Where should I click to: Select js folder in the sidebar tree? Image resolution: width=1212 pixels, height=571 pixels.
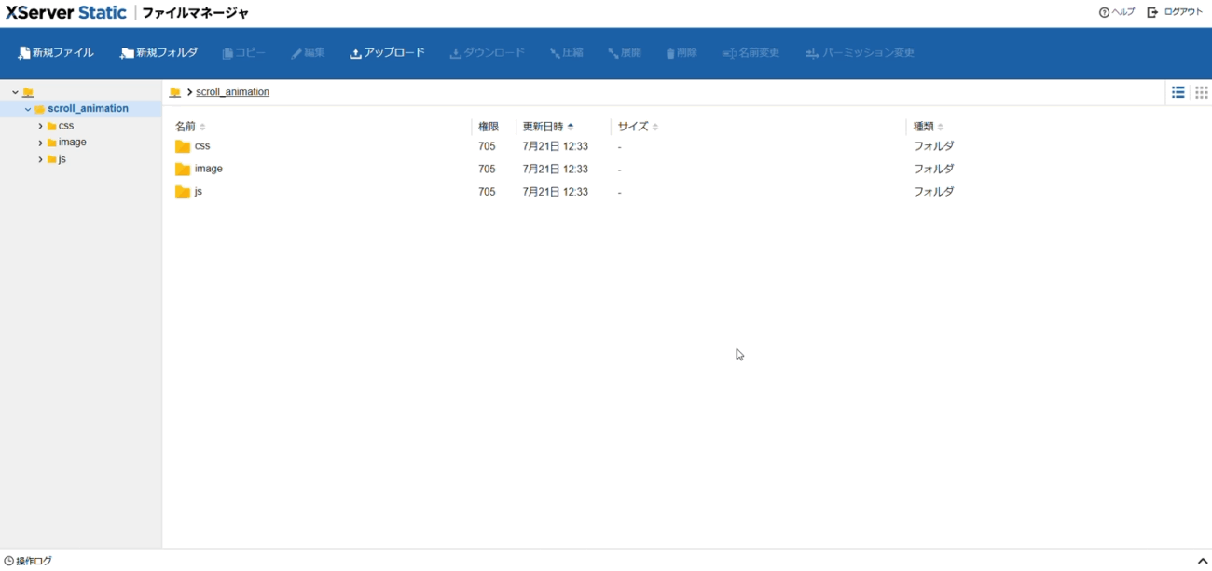62,159
